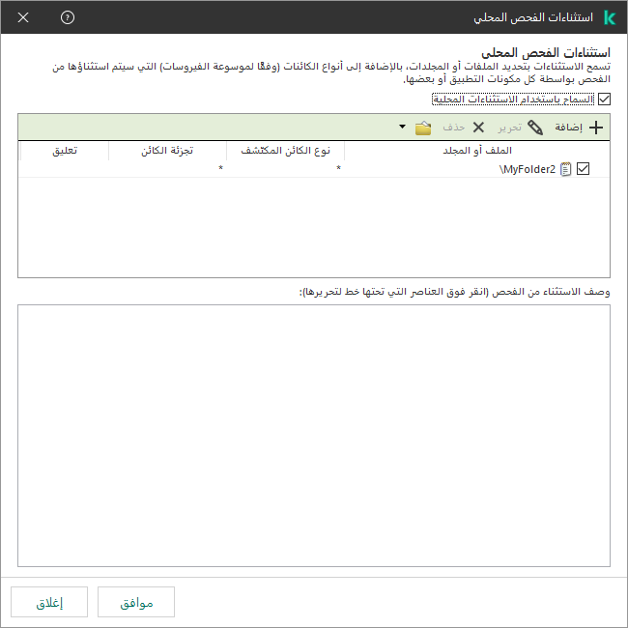Close the local scan exclusions window
The width and height of the screenshot is (628, 628).
click(23, 18)
